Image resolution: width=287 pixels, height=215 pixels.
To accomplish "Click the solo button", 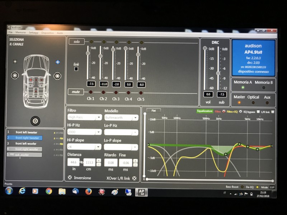I will coord(76,42).
